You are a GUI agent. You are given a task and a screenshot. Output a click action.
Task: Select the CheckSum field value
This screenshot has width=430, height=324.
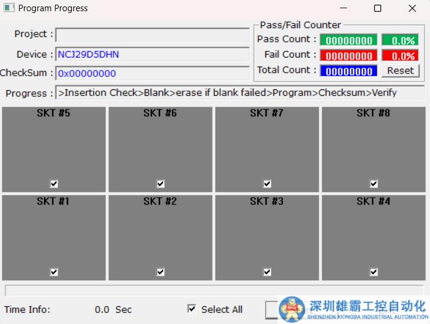pyautogui.click(x=152, y=74)
